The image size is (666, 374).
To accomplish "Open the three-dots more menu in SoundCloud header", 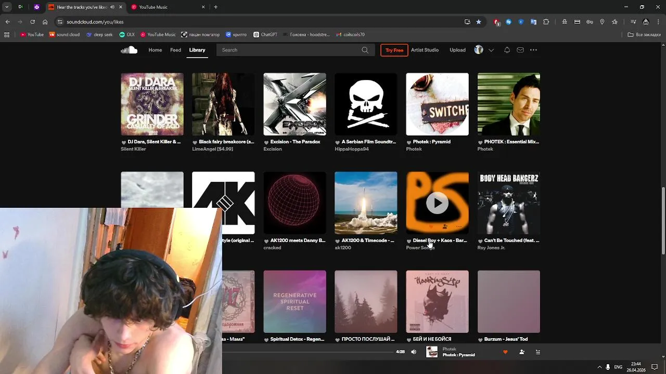I will point(533,50).
